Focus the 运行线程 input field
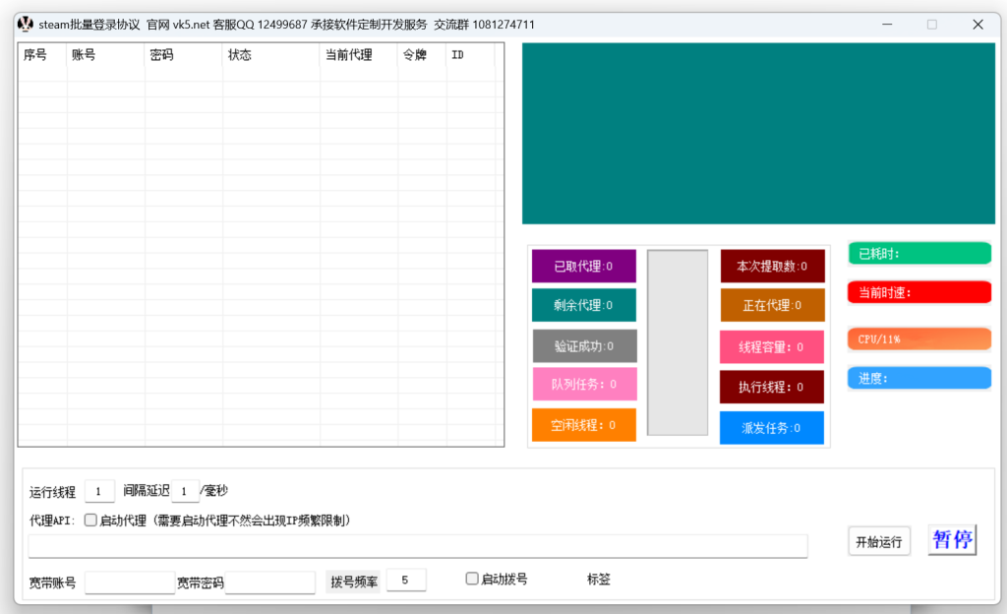The height and width of the screenshot is (614, 1007). [x=99, y=491]
